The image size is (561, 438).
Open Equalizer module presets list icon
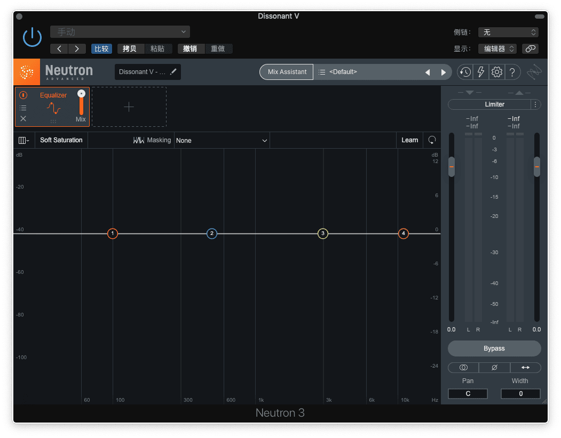(x=23, y=108)
